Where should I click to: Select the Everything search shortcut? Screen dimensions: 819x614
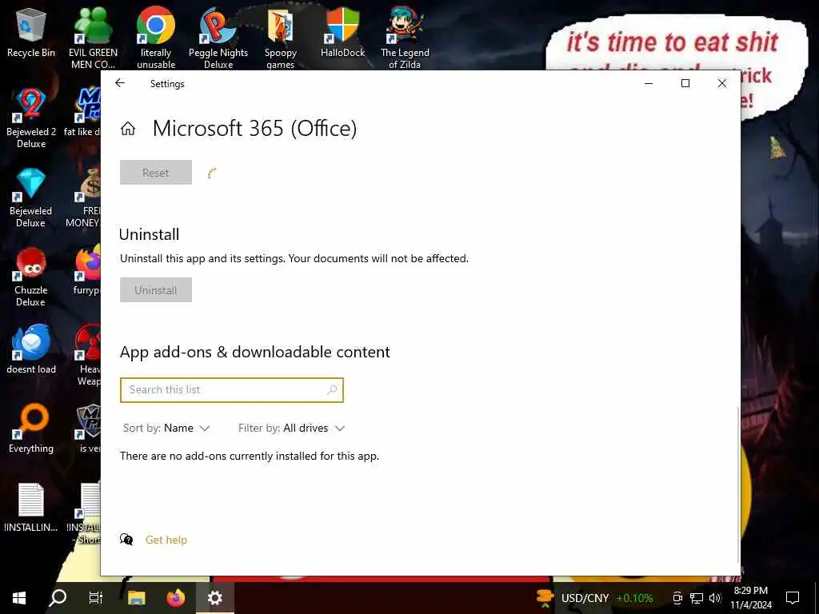pos(31,429)
